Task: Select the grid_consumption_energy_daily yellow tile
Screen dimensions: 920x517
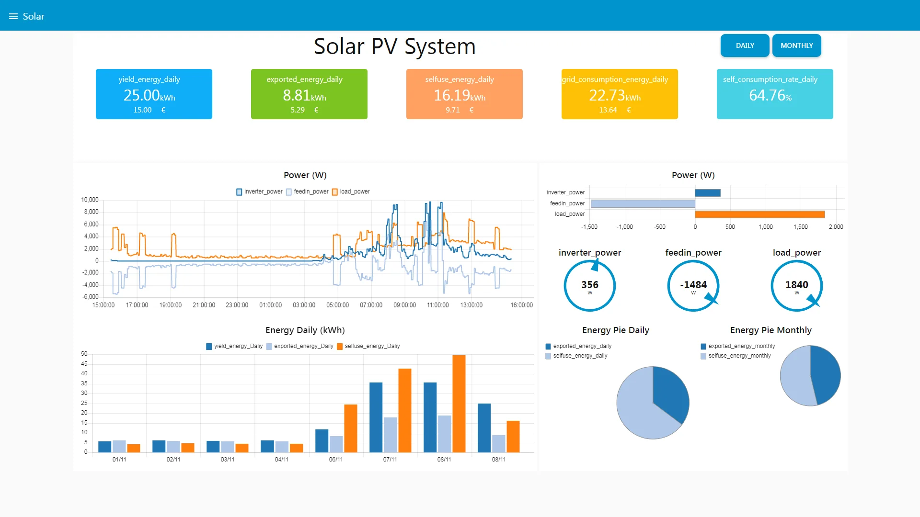Action: coord(620,94)
